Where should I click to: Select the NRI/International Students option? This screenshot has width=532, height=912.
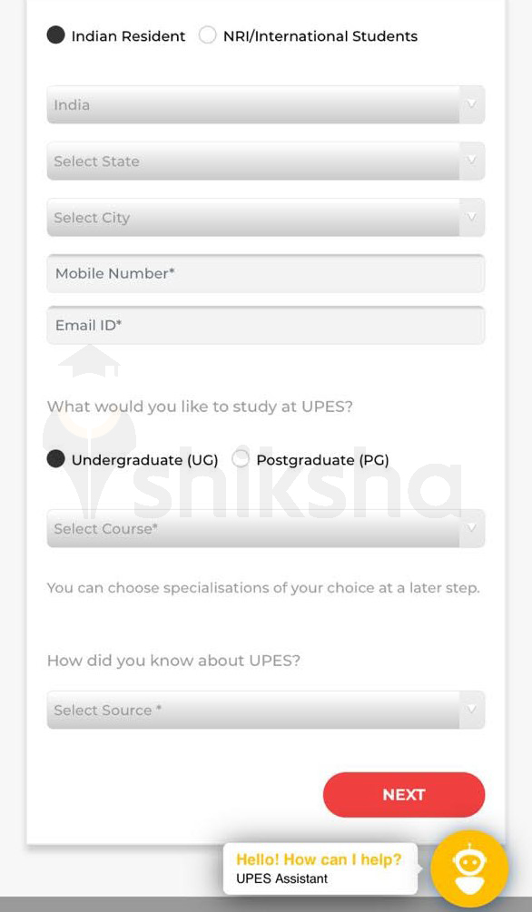pos(207,35)
